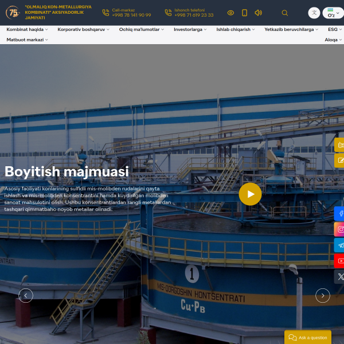Click the Call-markaz phone icon
344x344 pixels.
tap(105, 13)
